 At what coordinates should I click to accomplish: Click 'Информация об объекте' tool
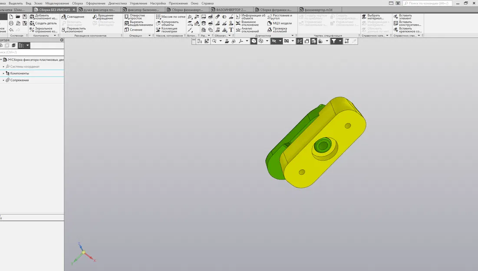pos(250,17)
